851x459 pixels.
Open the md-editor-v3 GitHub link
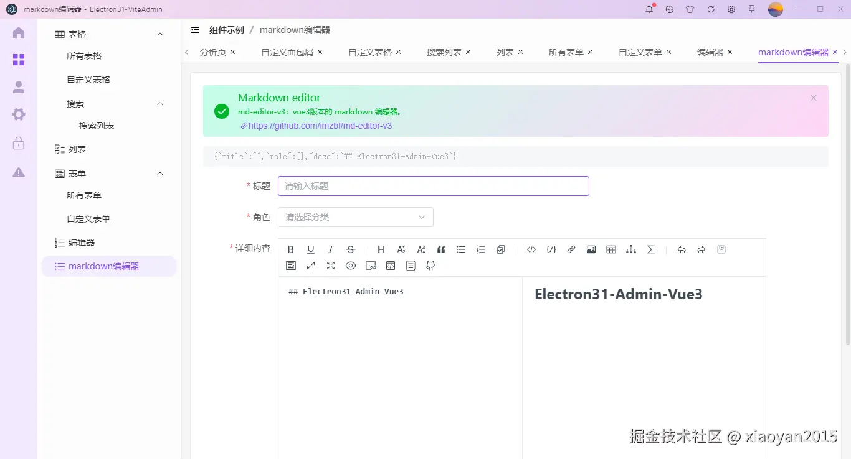319,126
